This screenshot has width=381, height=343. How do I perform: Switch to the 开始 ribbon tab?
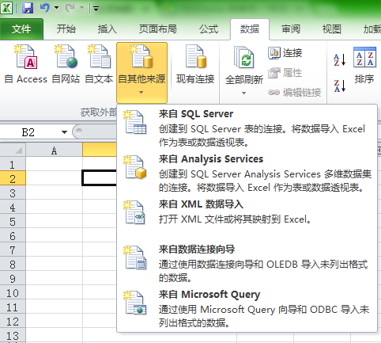(x=66, y=29)
